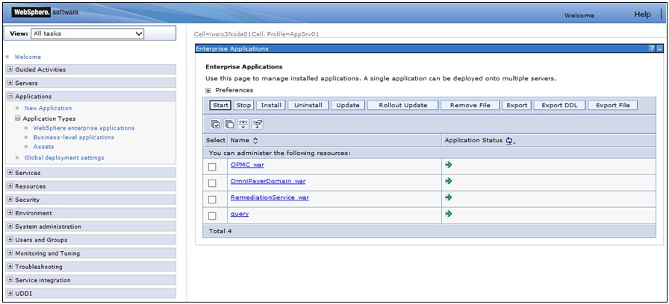Open Global deployment settings link

pos(64,157)
